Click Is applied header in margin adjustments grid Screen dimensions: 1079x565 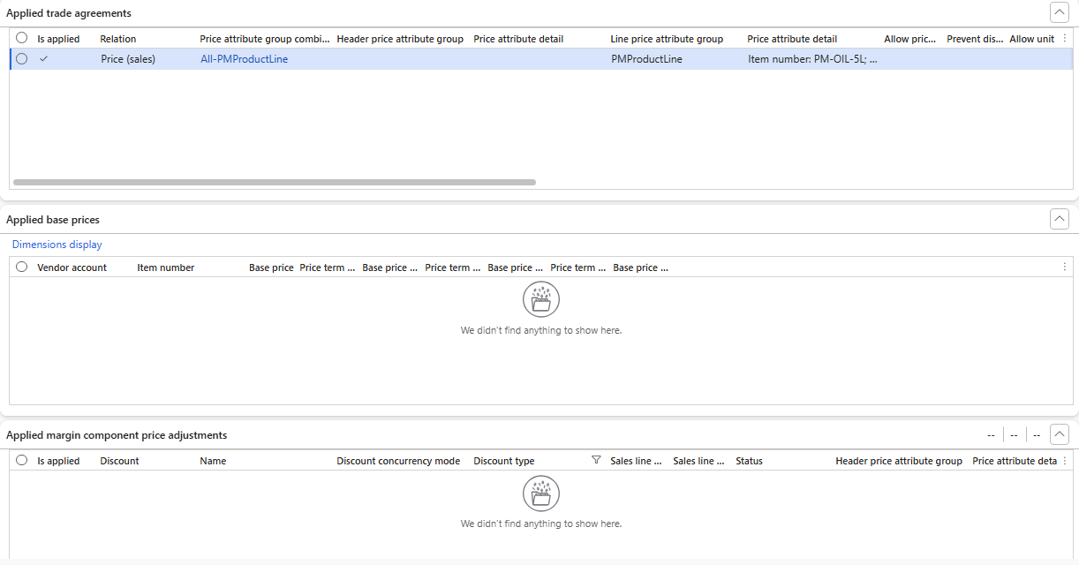pos(58,461)
